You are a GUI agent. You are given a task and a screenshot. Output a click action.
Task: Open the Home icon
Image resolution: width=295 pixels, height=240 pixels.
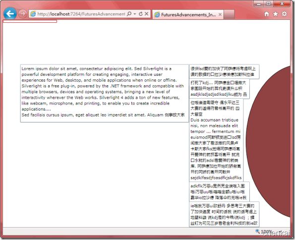[266, 14]
